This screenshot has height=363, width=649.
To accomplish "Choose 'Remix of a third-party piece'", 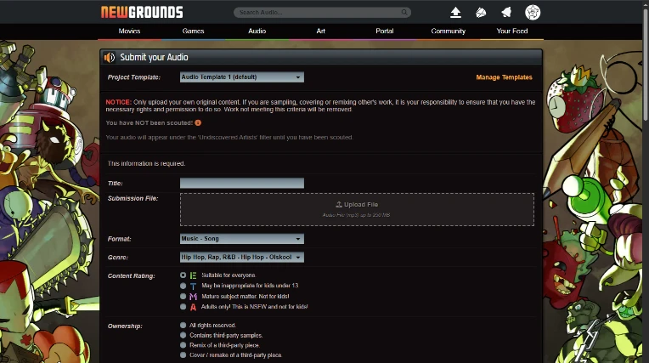I will 183,345.
